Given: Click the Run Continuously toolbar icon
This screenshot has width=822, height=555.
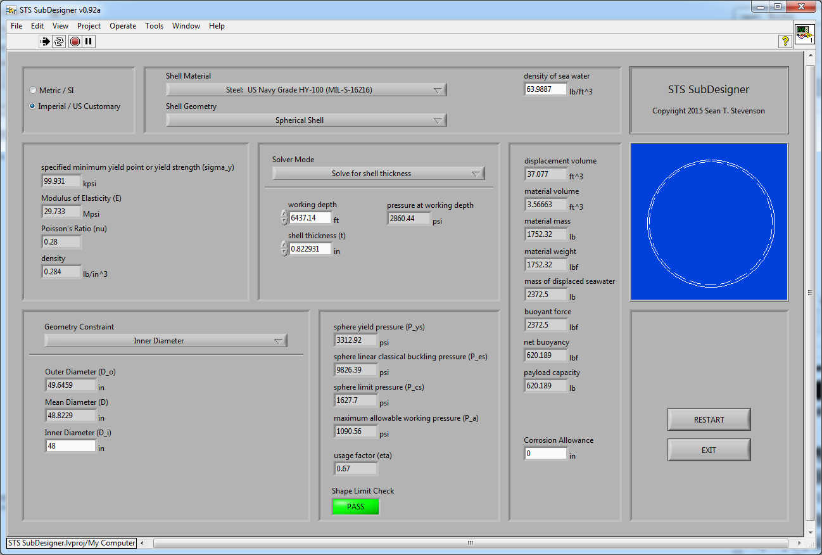Looking at the screenshot, I should [x=59, y=41].
